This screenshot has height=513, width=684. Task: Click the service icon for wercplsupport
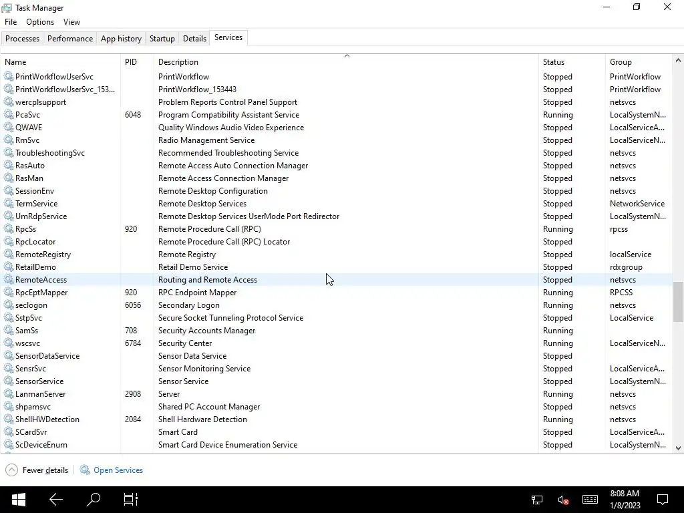[9, 102]
